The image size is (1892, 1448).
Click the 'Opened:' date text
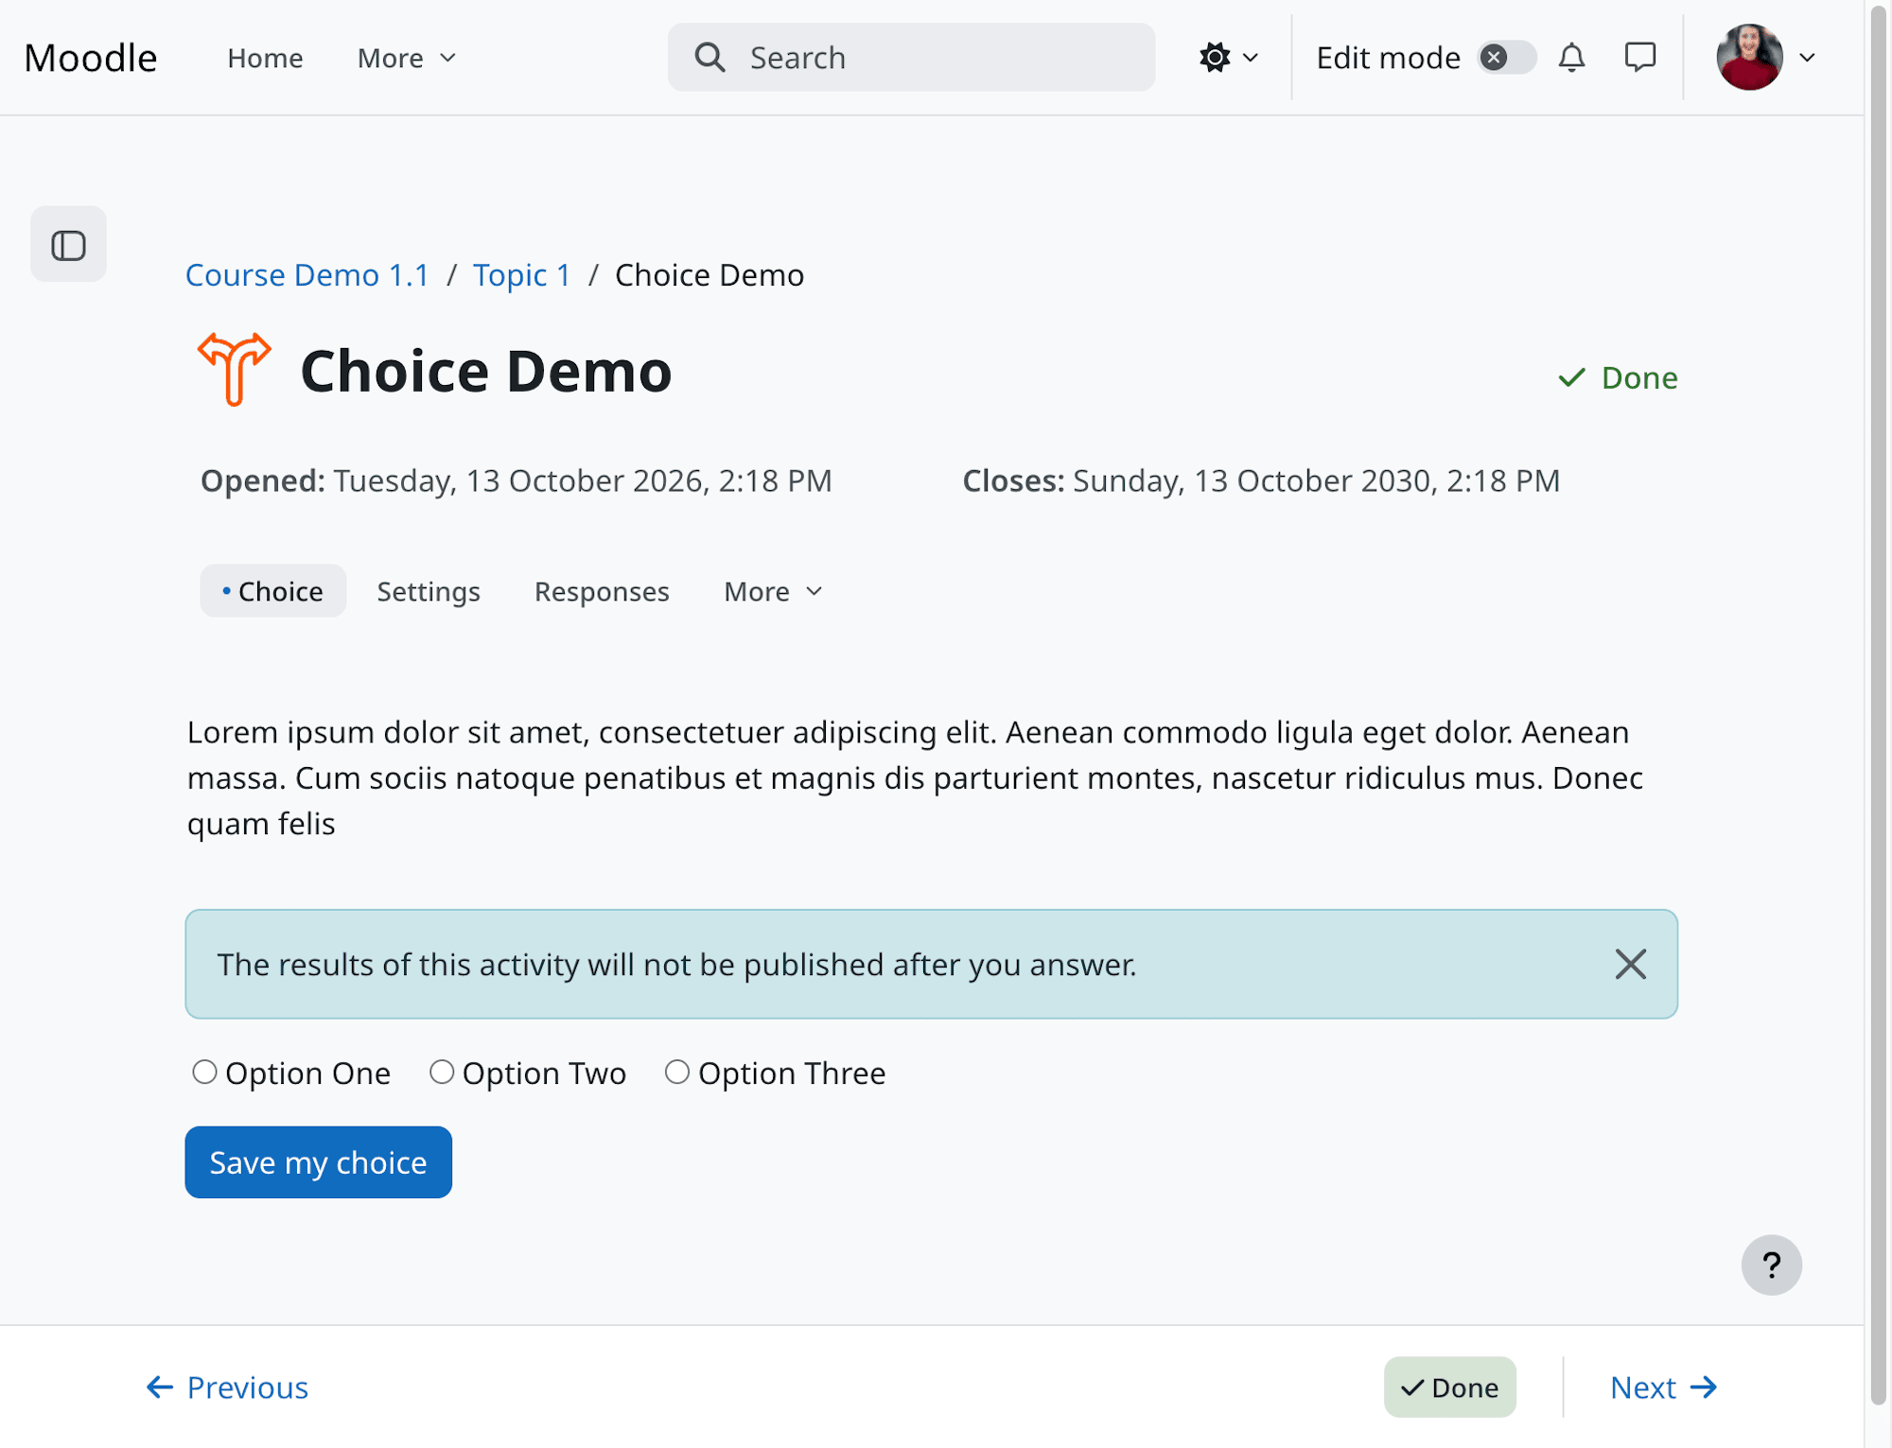[517, 480]
